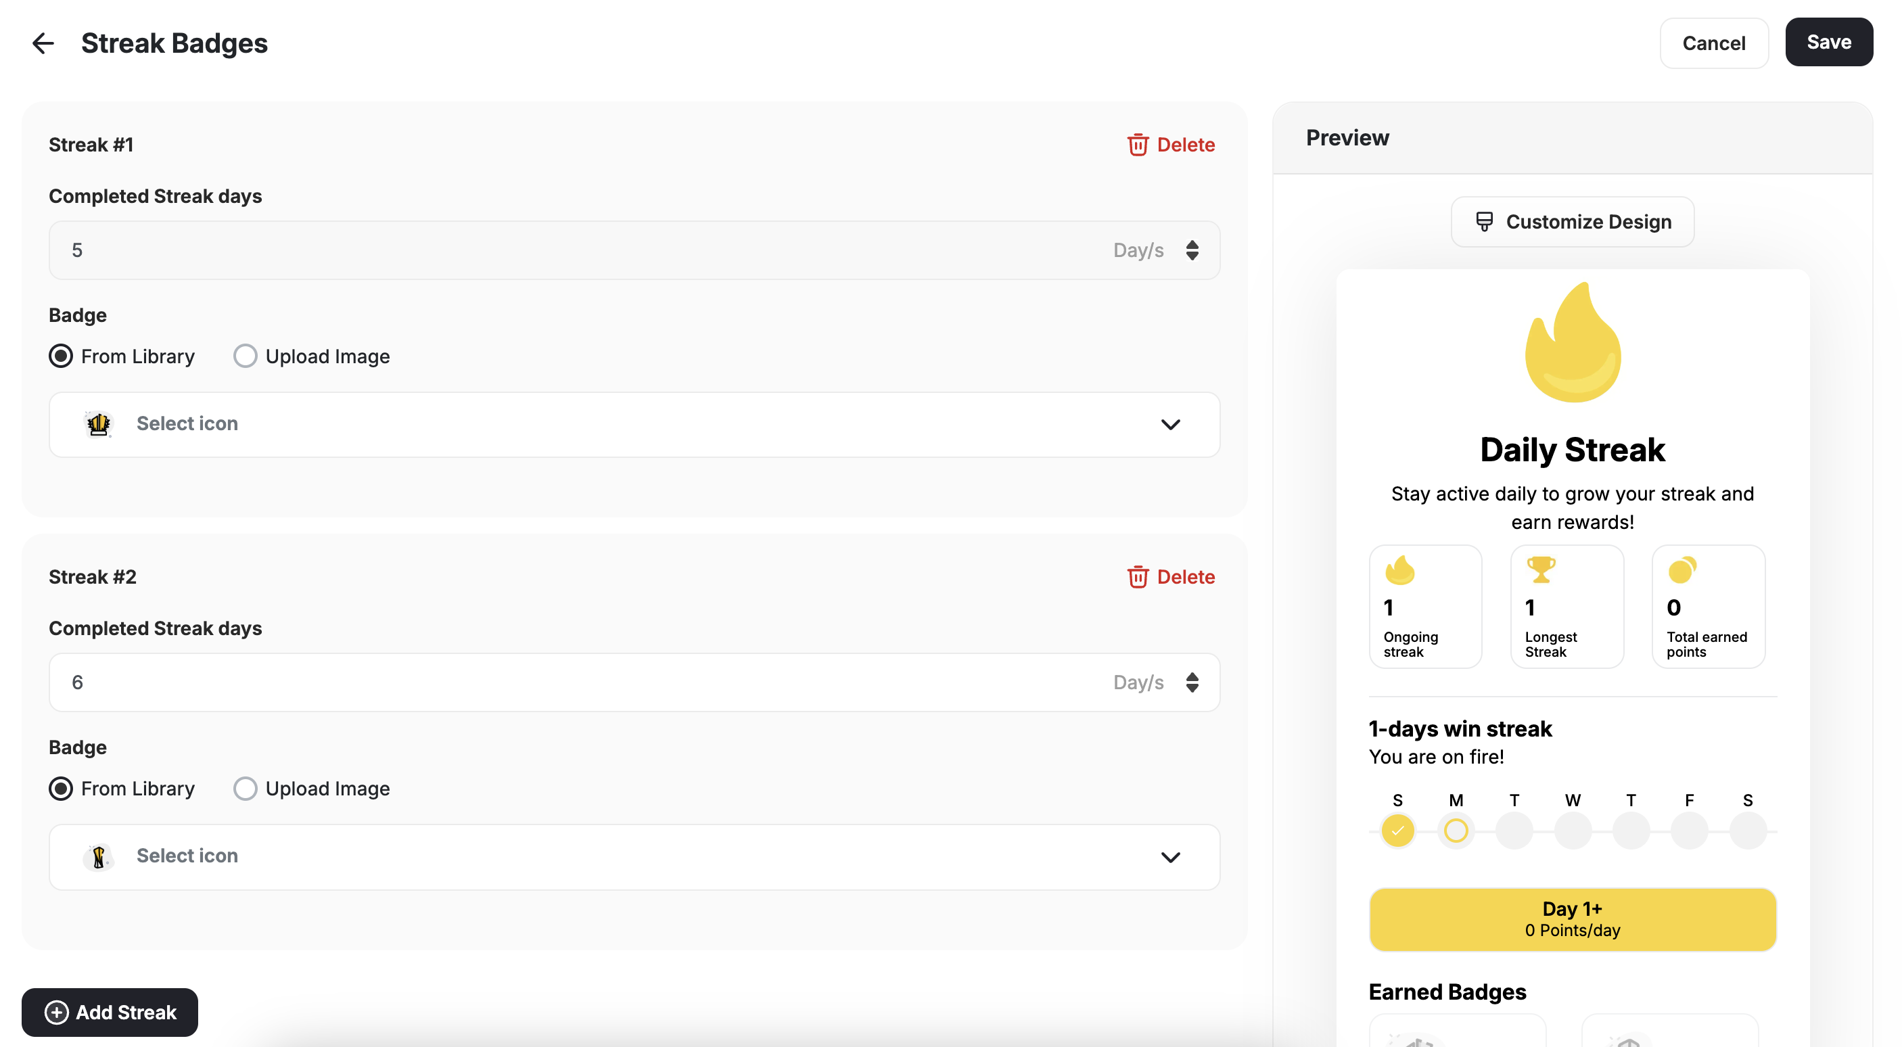Click the trash icon for Streak #1
The width and height of the screenshot is (1902, 1047).
click(x=1137, y=145)
